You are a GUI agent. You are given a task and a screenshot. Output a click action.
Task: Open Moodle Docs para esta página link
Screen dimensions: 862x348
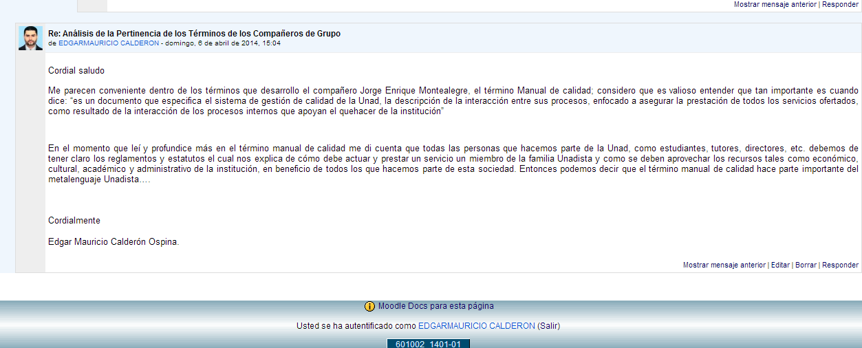coord(435,306)
